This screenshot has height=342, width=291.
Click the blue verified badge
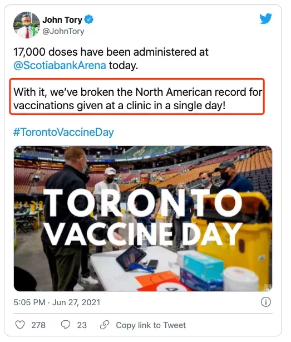pos(89,19)
